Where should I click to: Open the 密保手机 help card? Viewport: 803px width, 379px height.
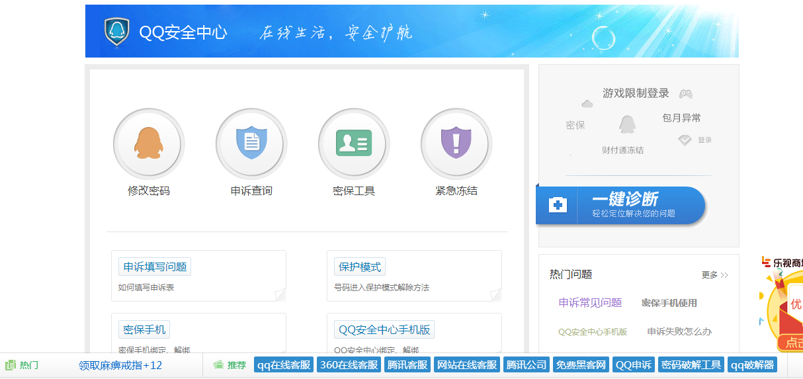point(198,333)
